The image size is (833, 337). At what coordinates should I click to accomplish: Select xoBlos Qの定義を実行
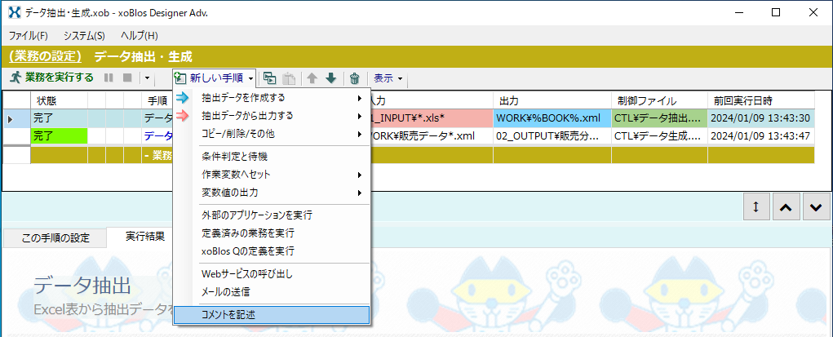272,251
